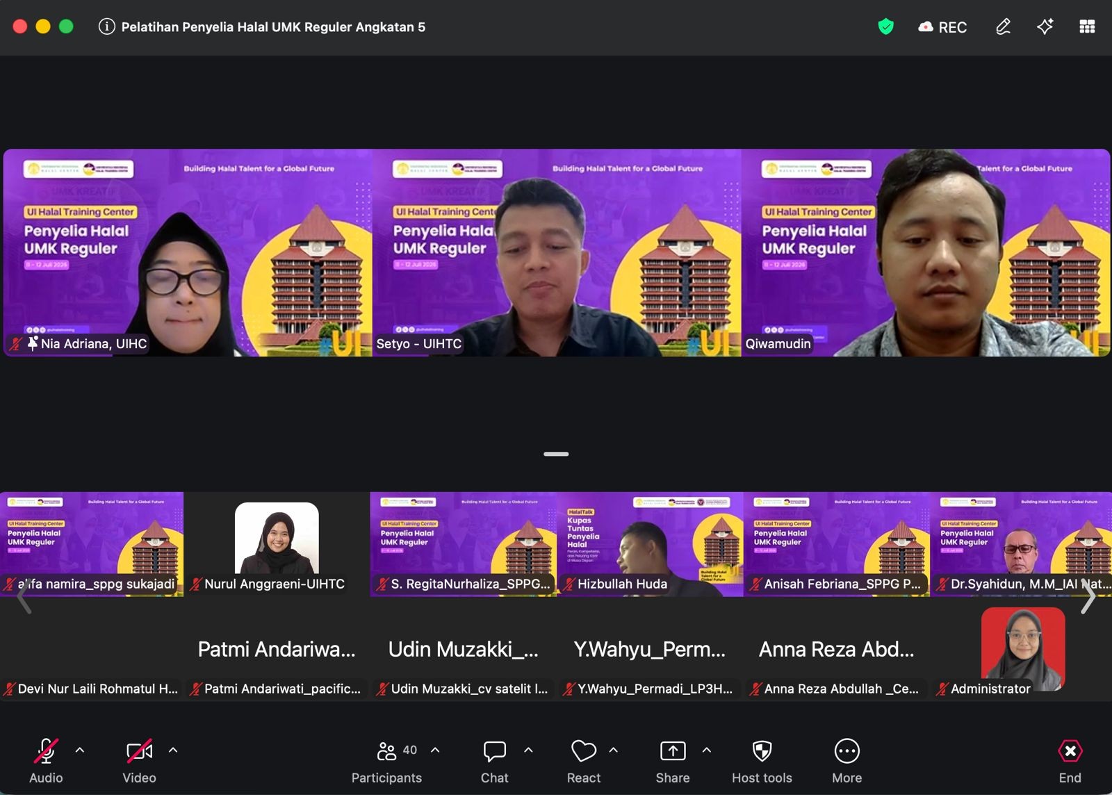Expand the video options arrow
This screenshot has width=1112, height=795.
(x=173, y=751)
